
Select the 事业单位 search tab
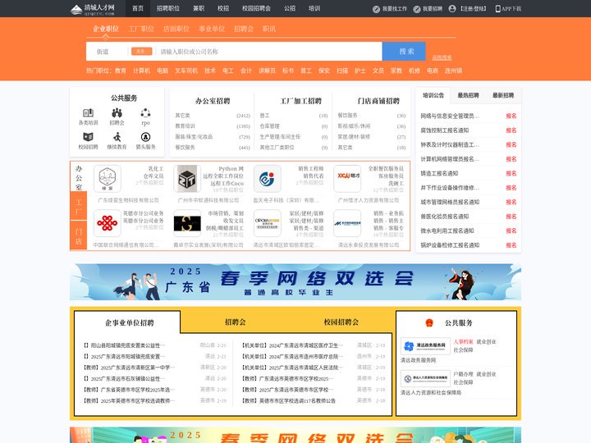(212, 29)
